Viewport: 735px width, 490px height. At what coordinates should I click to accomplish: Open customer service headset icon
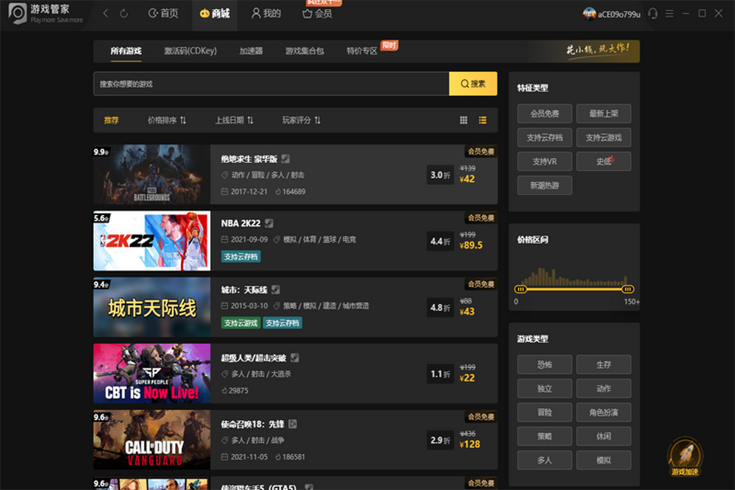coord(653,13)
